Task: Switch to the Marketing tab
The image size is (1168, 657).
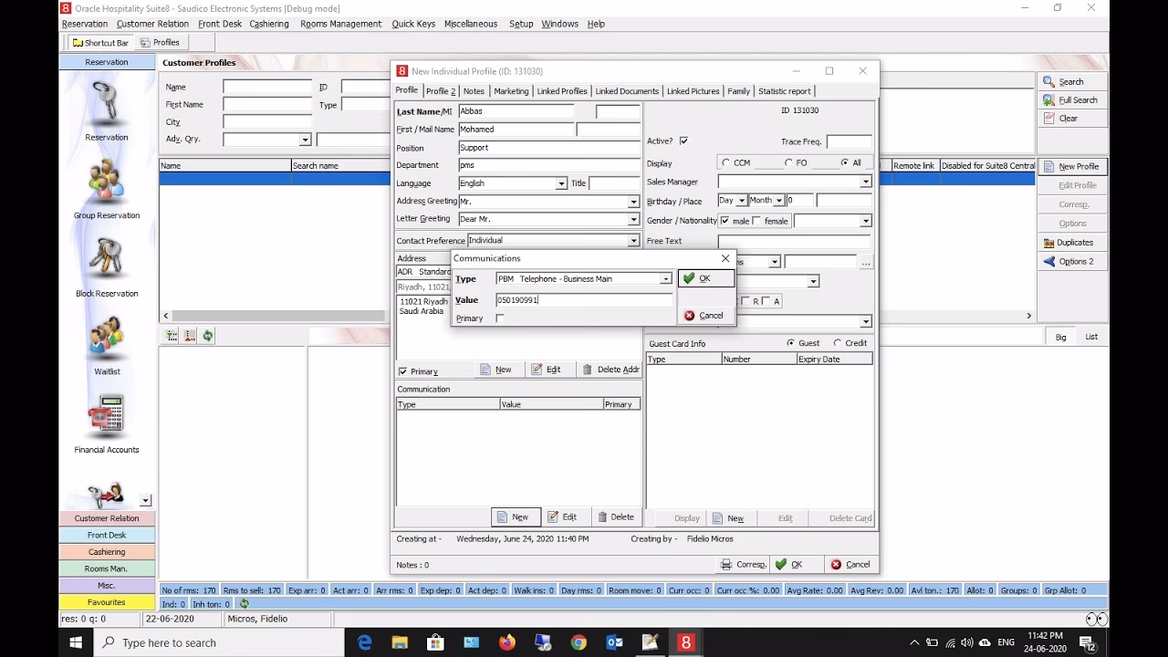Action: (x=511, y=90)
